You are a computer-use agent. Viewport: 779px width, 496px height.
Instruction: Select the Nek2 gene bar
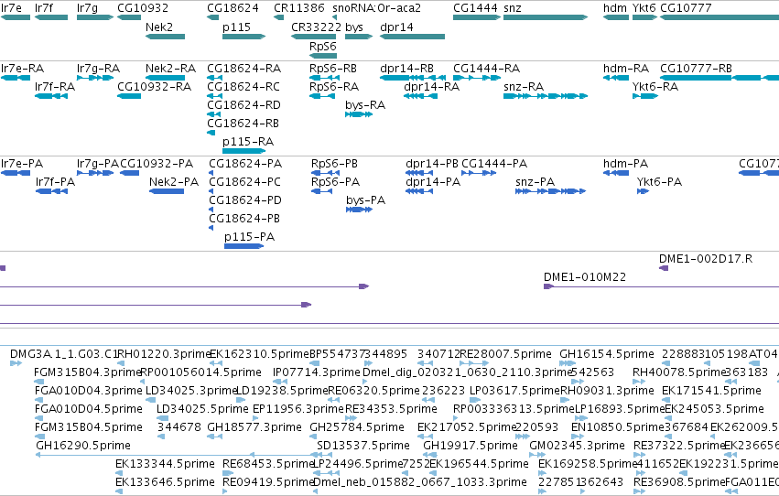pyautogui.click(x=166, y=37)
